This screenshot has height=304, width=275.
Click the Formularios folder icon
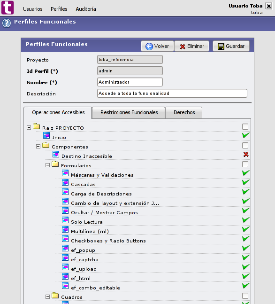click(55, 164)
